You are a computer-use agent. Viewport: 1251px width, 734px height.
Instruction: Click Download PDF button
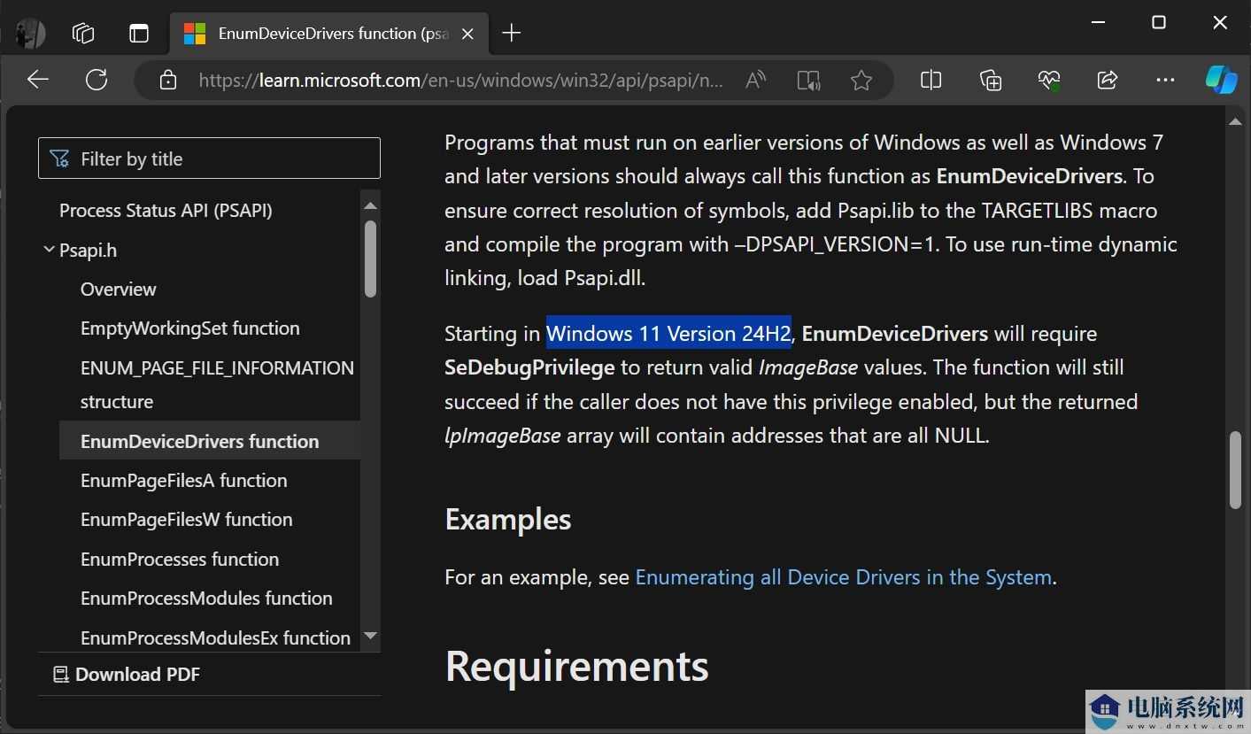pyautogui.click(x=127, y=675)
